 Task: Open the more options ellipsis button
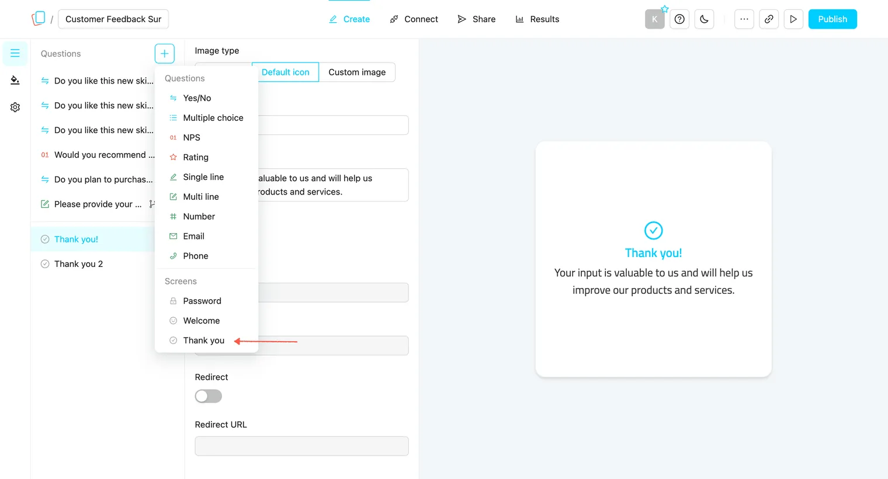click(744, 19)
